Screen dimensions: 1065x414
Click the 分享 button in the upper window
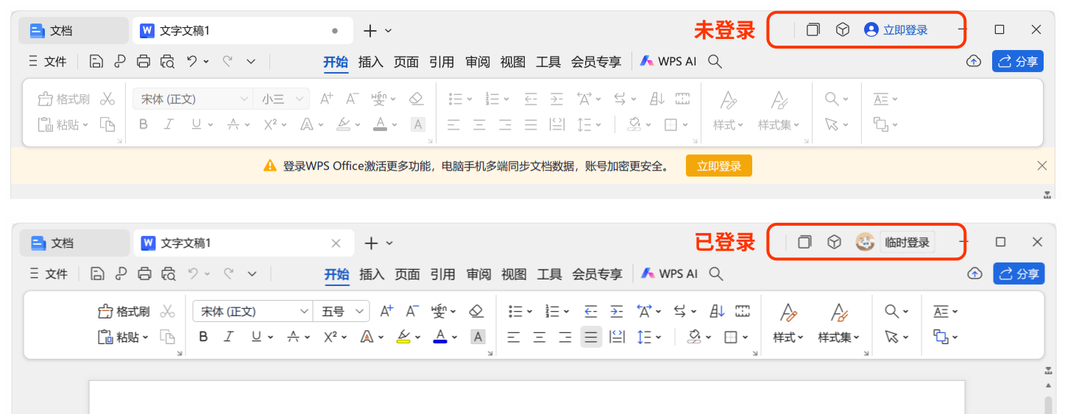click(1018, 61)
